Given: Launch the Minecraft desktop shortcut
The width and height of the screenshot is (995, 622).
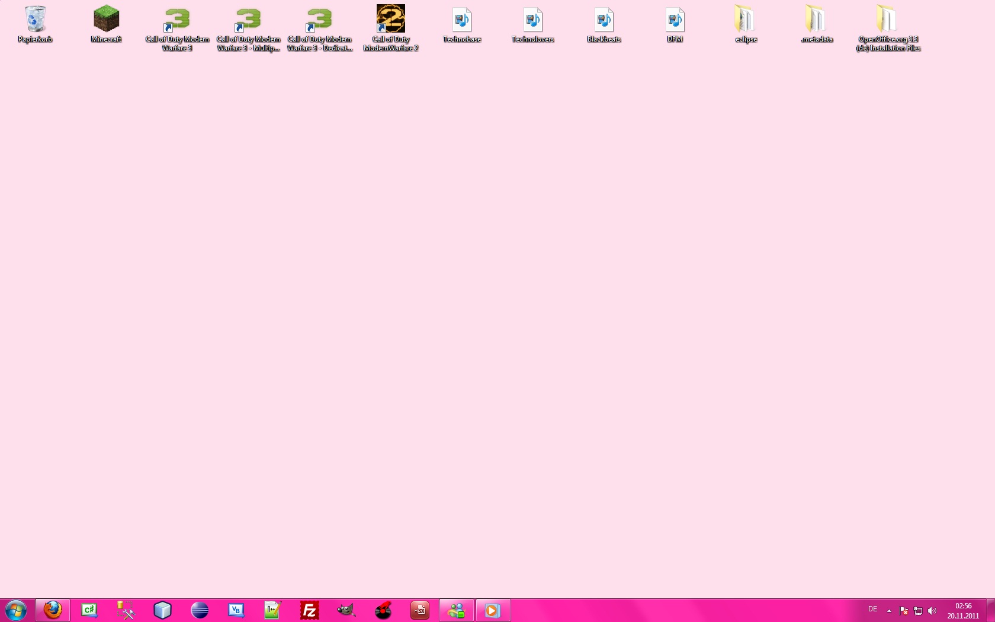Looking at the screenshot, I should (x=107, y=20).
